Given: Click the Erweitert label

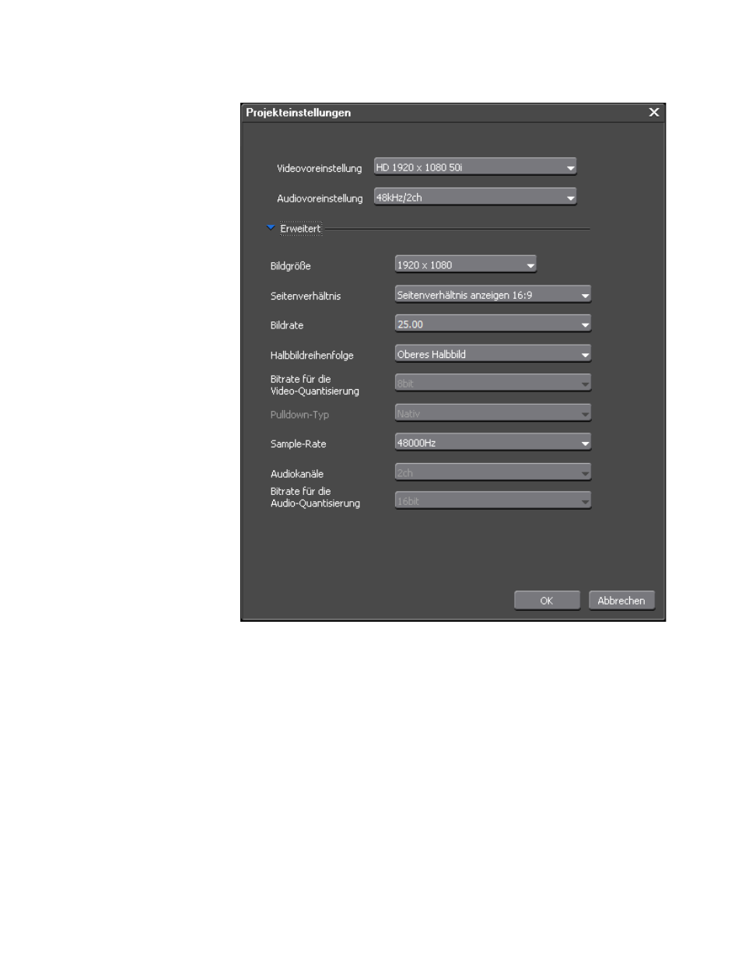Looking at the screenshot, I should [x=300, y=229].
